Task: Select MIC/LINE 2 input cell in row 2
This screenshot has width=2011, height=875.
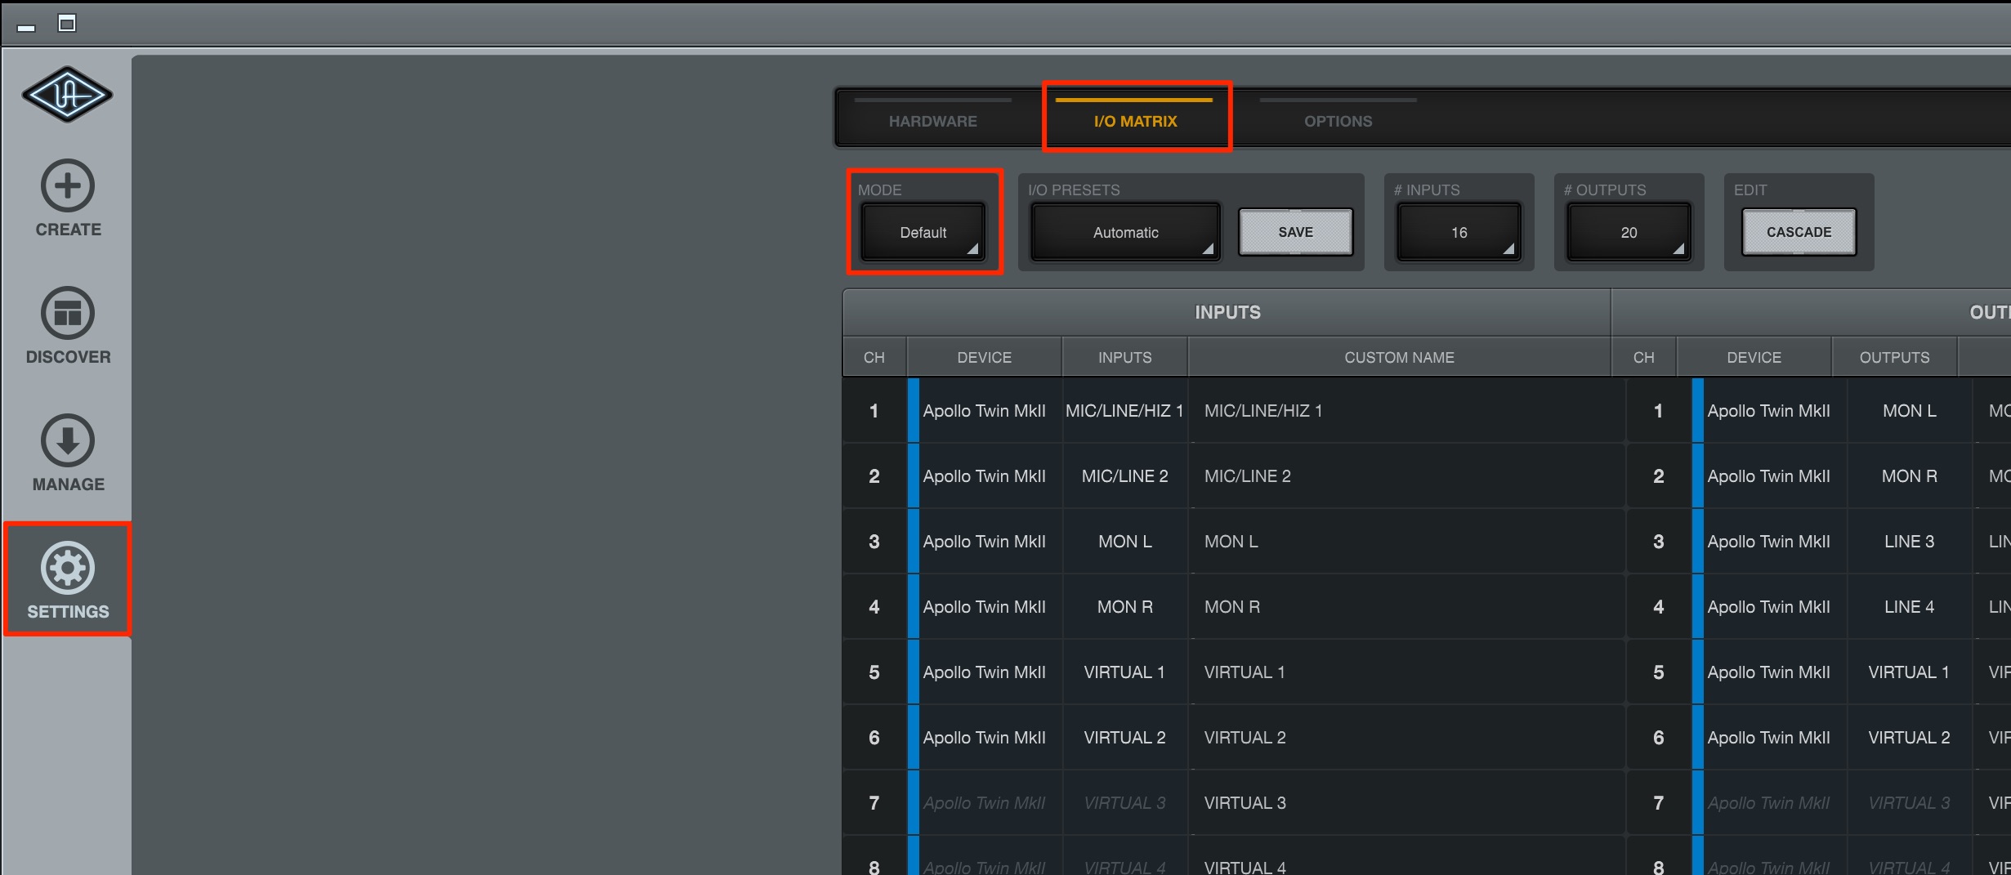Action: click(1124, 475)
